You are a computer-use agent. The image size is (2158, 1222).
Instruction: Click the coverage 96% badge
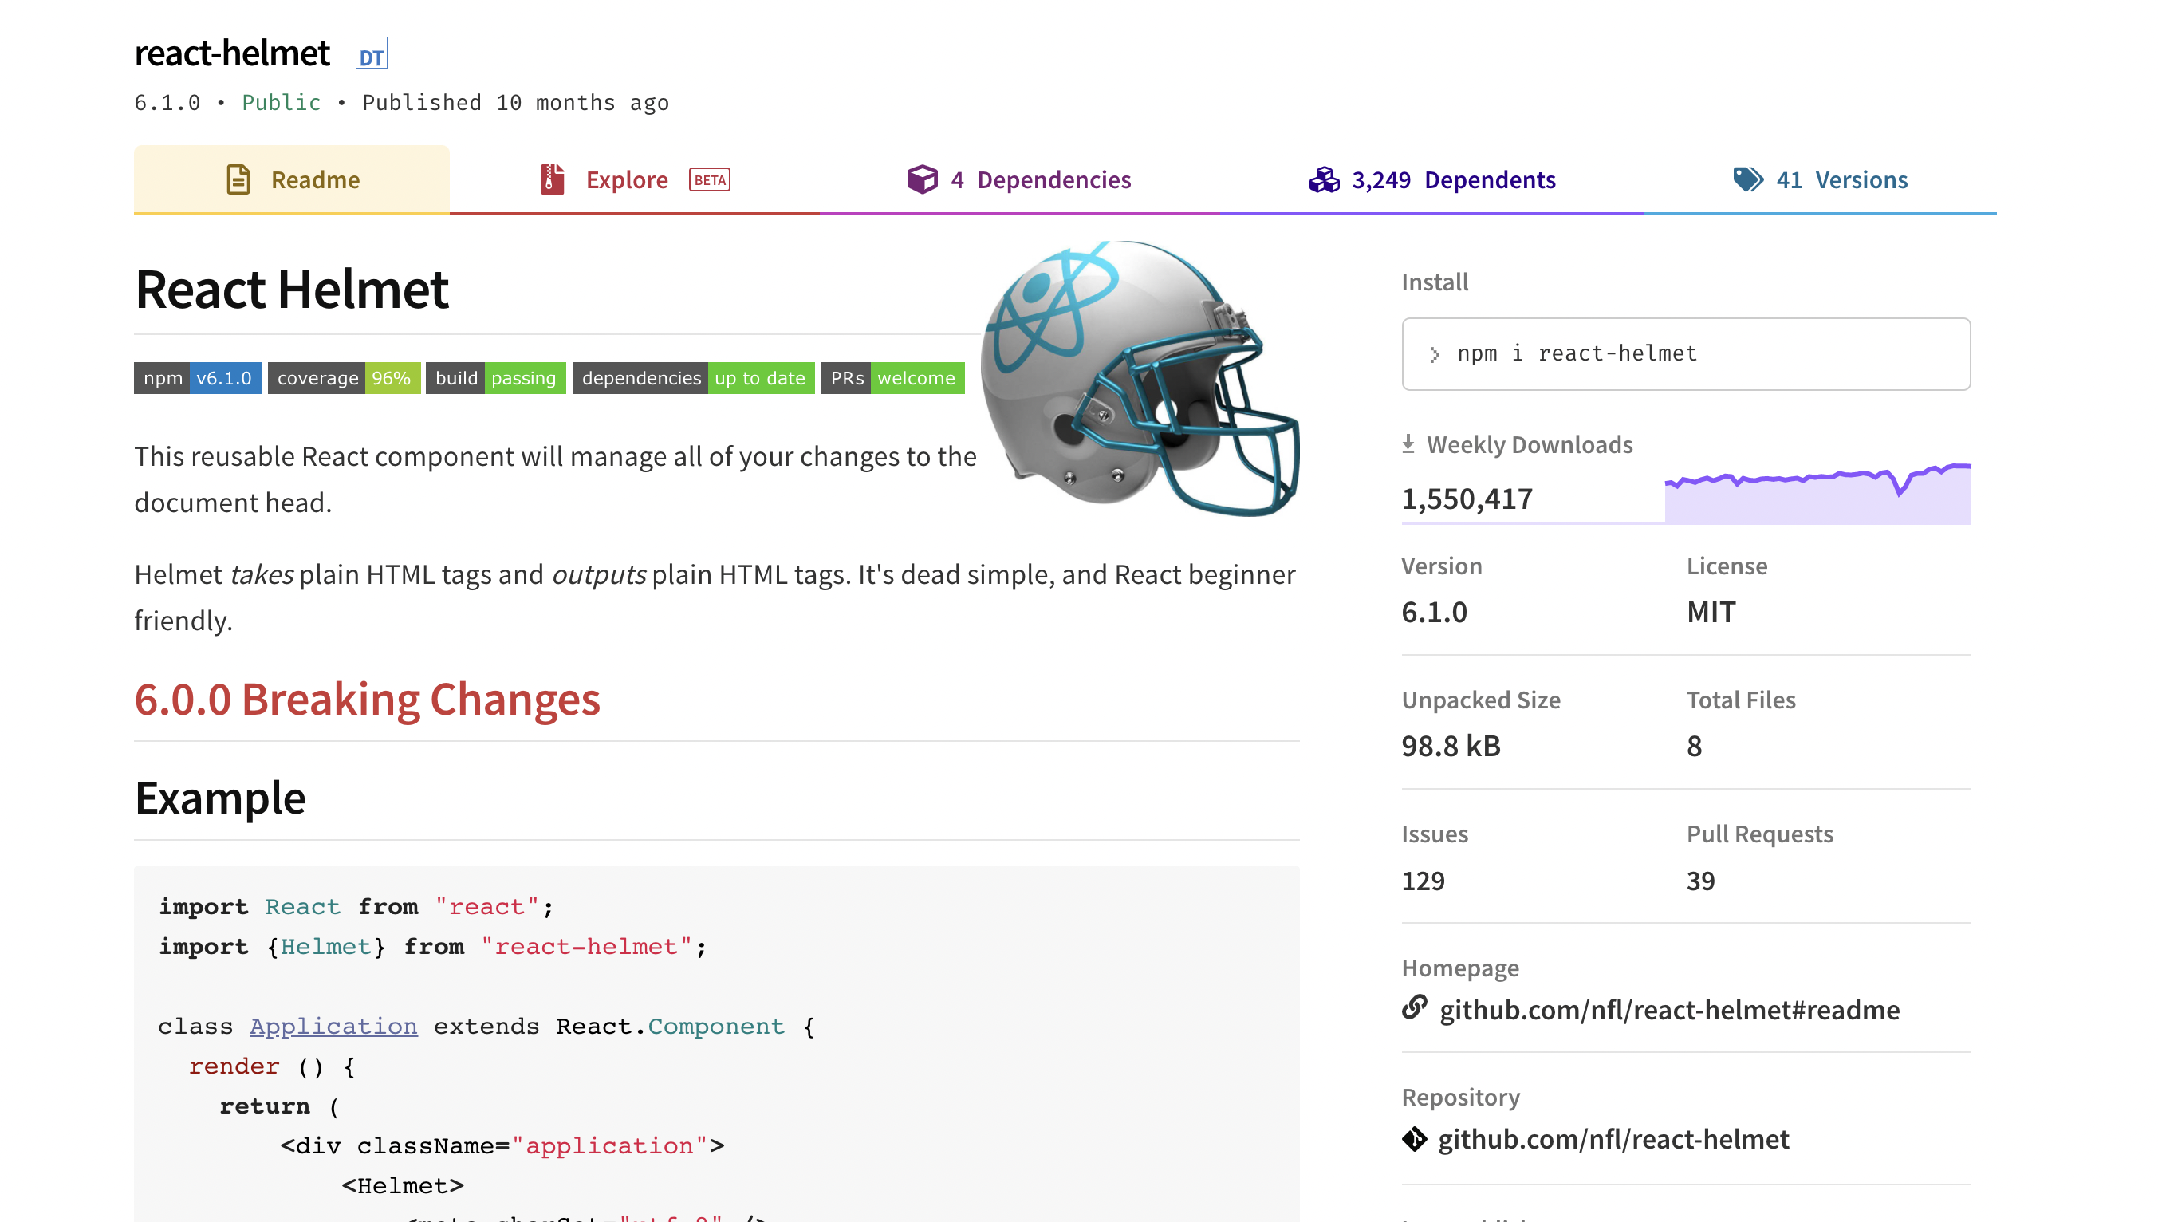pyautogui.click(x=343, y=377)
